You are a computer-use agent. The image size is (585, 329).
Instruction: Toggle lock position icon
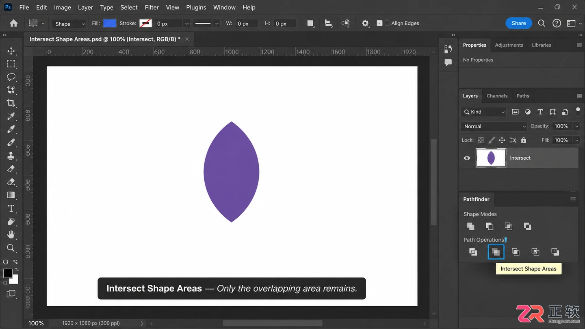502,140
